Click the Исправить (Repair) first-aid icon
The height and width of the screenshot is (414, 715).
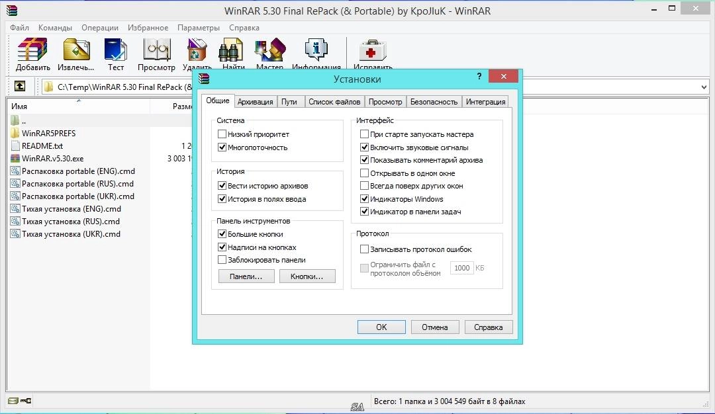[373, 50]
